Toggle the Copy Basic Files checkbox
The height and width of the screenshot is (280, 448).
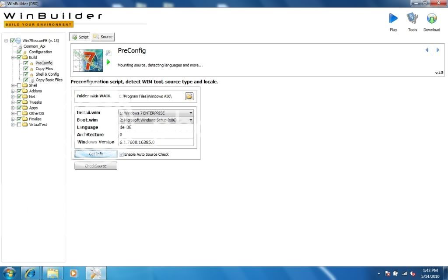click(x=26, y=80)
